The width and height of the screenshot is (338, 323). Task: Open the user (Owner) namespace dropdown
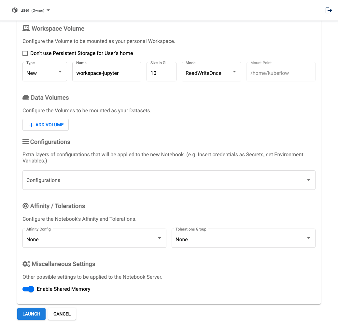(x=31, y=10)
